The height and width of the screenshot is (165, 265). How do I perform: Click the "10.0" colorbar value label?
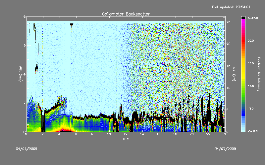(251, 86)
